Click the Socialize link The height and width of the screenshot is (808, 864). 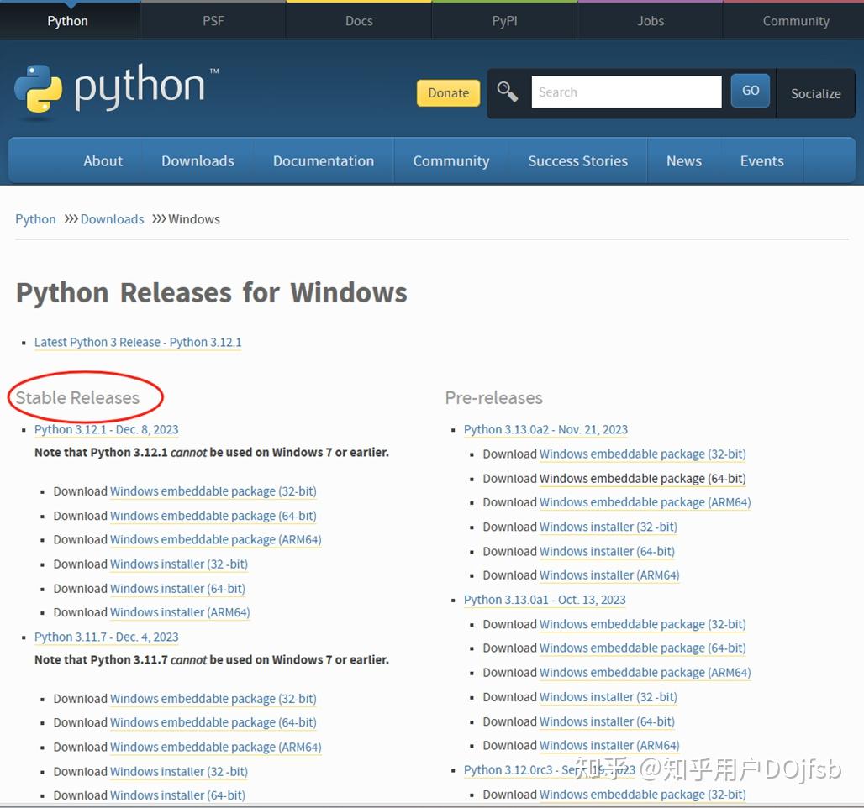(814, 94)
